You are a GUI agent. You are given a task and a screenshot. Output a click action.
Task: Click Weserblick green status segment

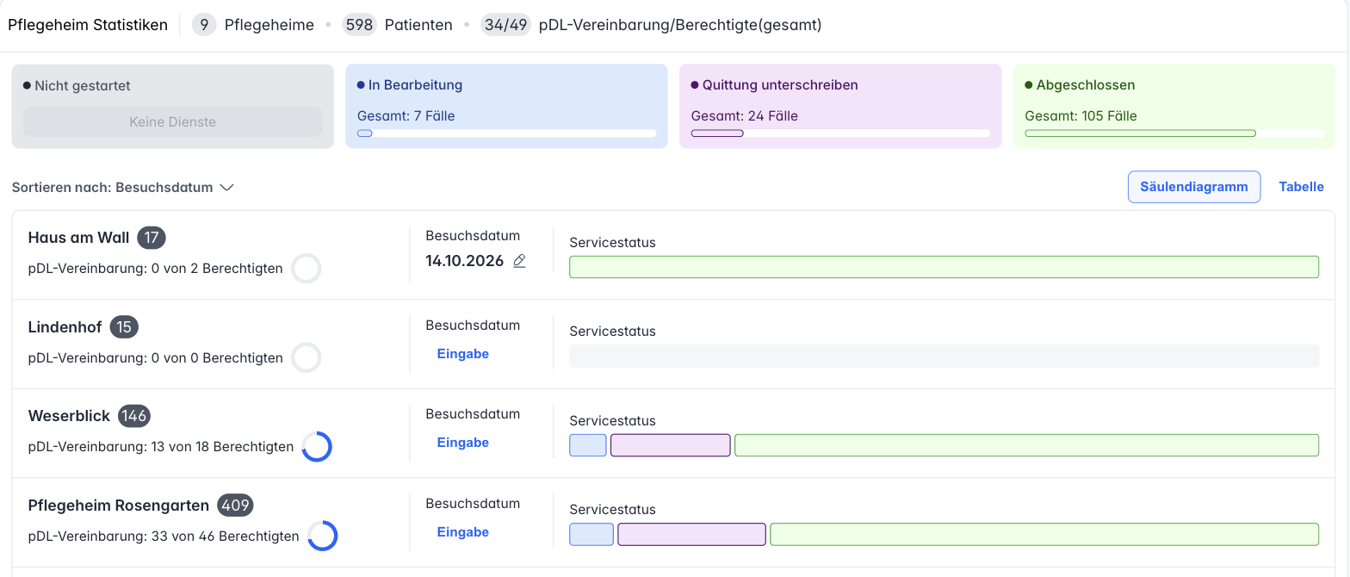pyautogui.click(x=1026, y=445)
